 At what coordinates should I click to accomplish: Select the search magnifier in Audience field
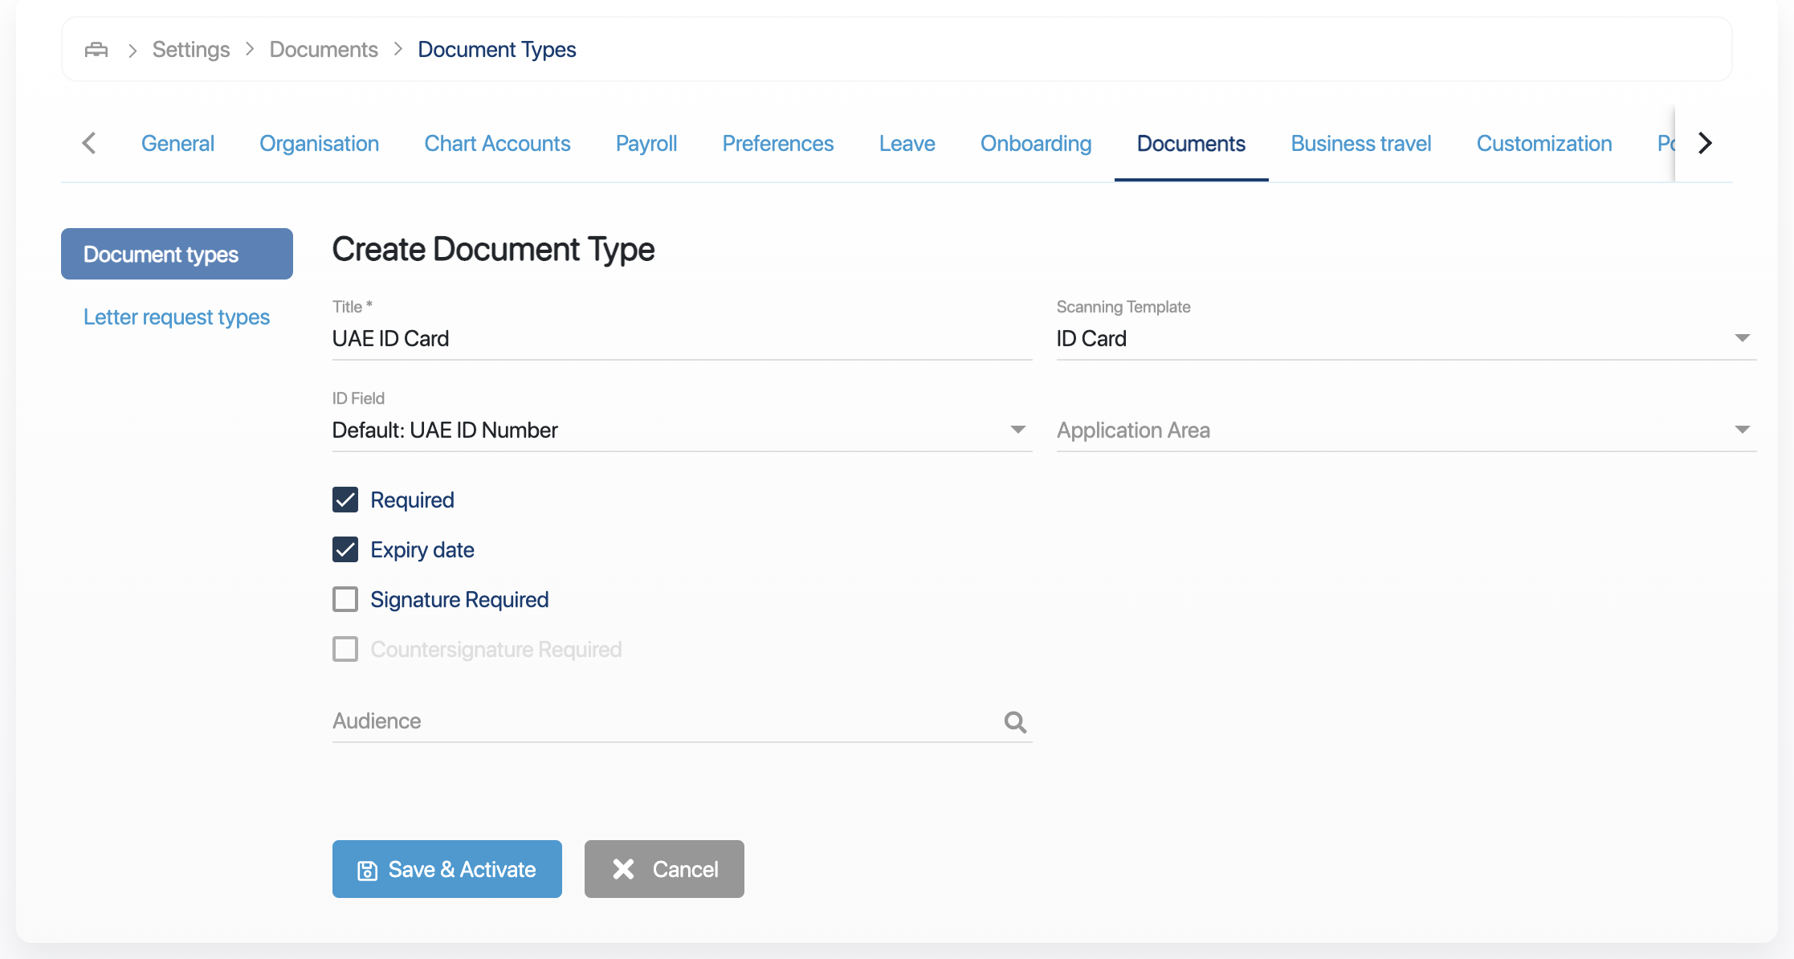1014,721
